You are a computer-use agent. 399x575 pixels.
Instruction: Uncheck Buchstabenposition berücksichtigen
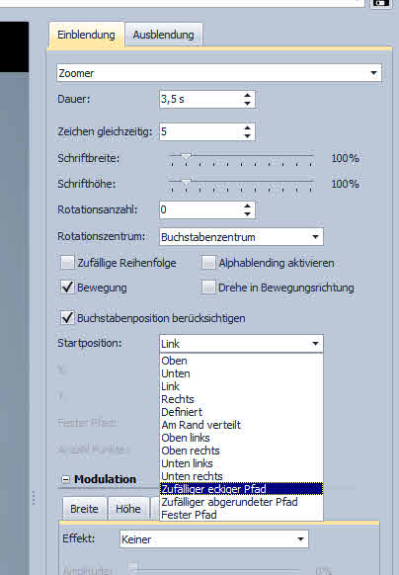[67, 317]
